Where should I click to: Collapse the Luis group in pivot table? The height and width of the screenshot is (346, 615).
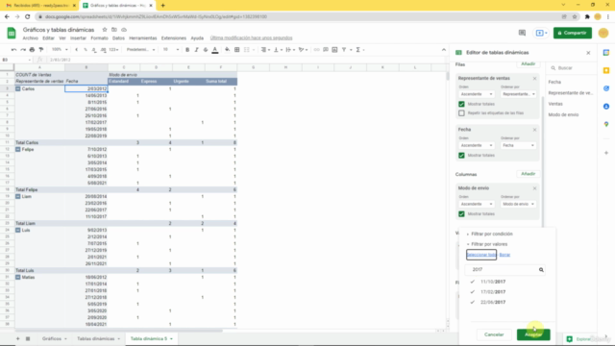(x=18, y=231)
